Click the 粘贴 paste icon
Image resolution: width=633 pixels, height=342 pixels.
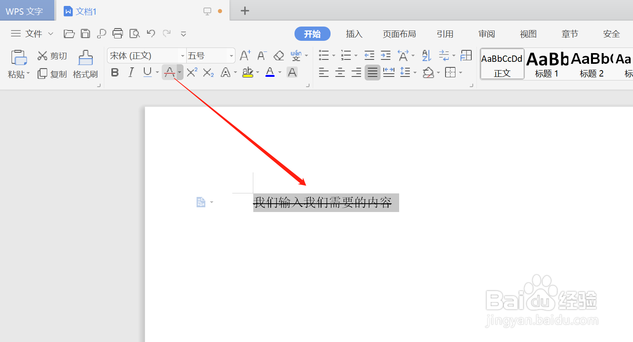click(x=19, y=57)
